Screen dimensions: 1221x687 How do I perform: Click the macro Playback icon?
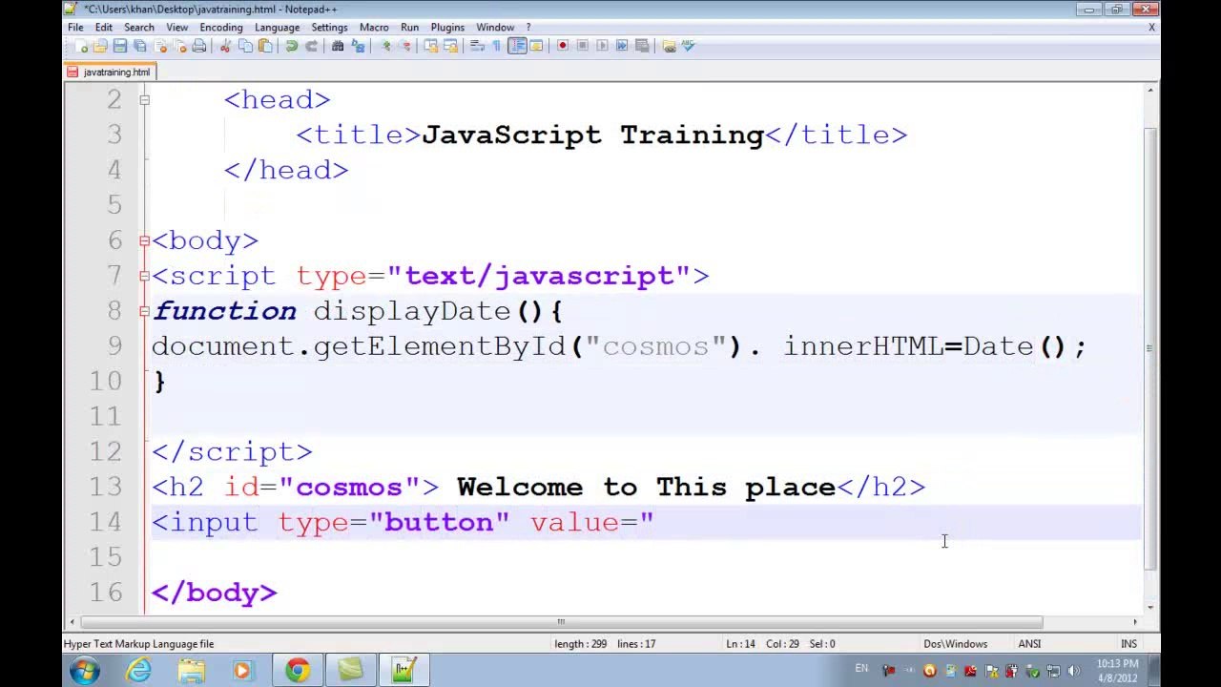pos(602,46)
